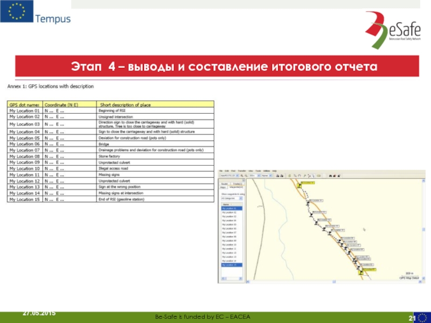The image size is (431, 323).
Task: Open the zoom scale dropdown
Action: (x=255, y=175)
